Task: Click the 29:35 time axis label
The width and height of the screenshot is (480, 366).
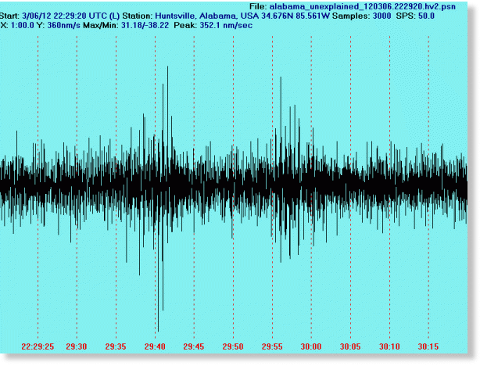Action: pyautogui.click(x=116, y=346)
